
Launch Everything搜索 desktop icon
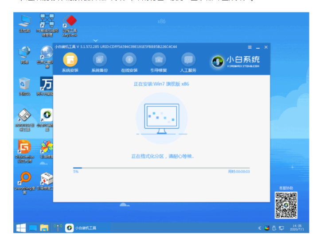(24, 183)
